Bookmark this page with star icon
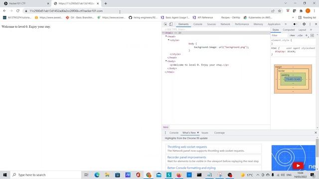 (x=280, y=11)
